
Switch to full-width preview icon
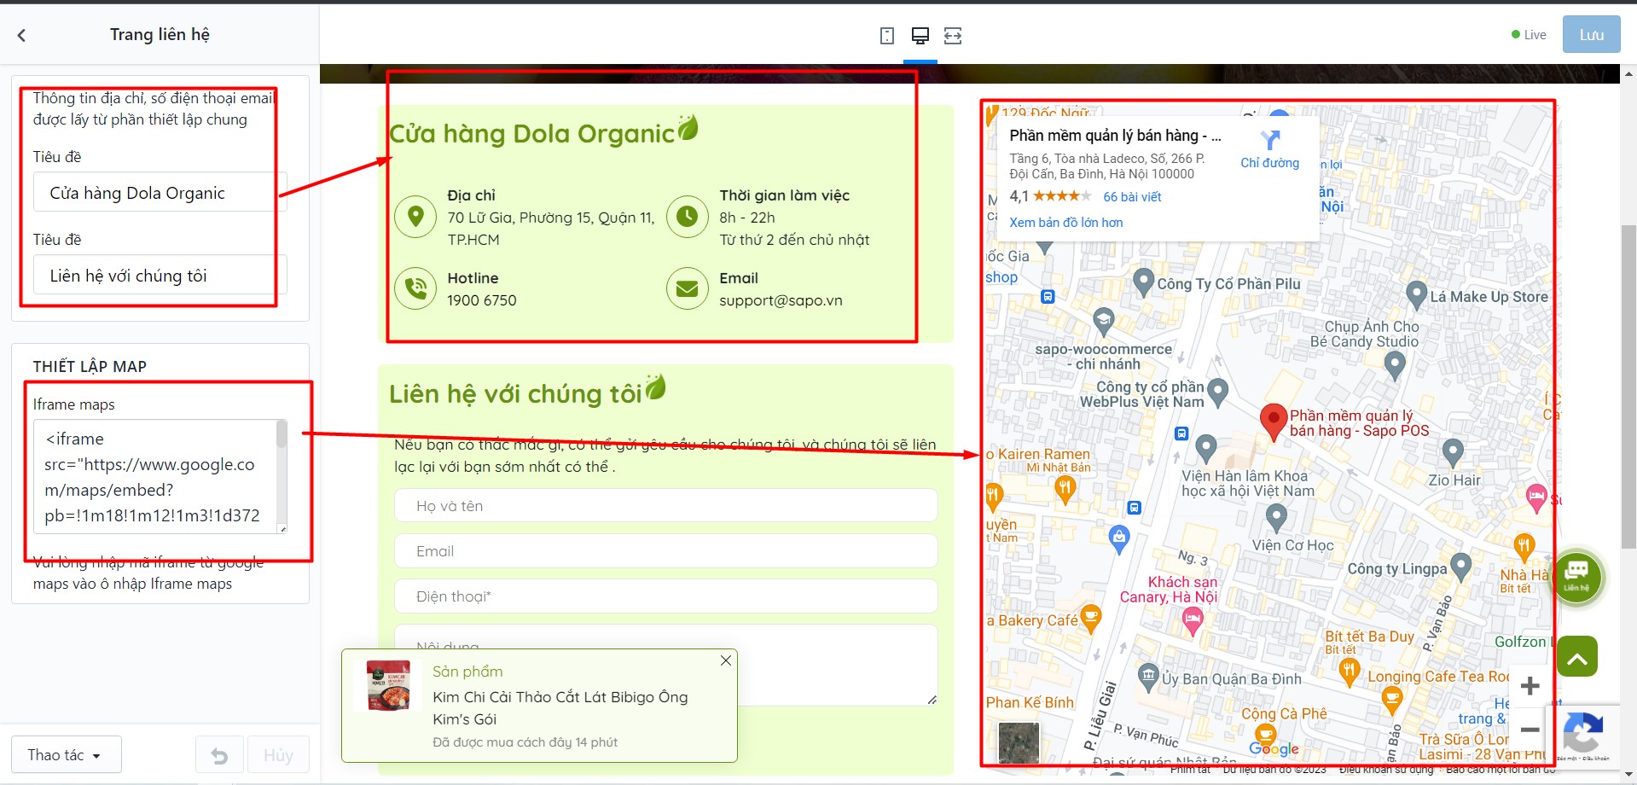[953, 35]
